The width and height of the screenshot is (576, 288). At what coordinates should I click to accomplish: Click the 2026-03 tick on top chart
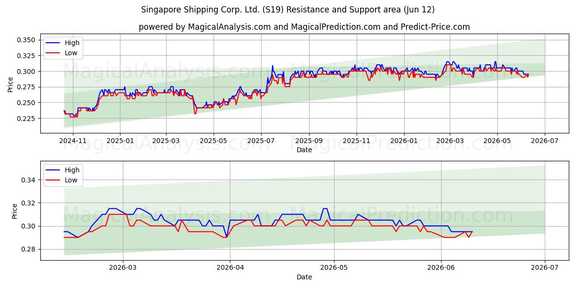pos(450,141)
